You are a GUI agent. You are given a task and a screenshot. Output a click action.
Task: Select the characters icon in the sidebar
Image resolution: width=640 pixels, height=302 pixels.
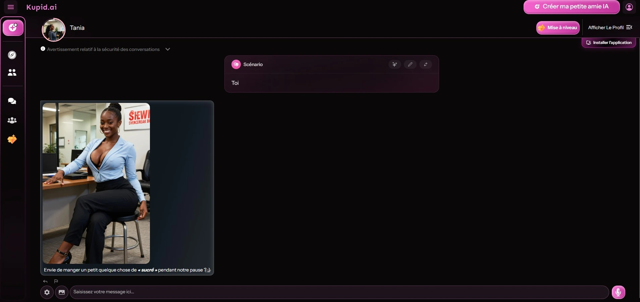pyautogui.click(x=12, y=72)
